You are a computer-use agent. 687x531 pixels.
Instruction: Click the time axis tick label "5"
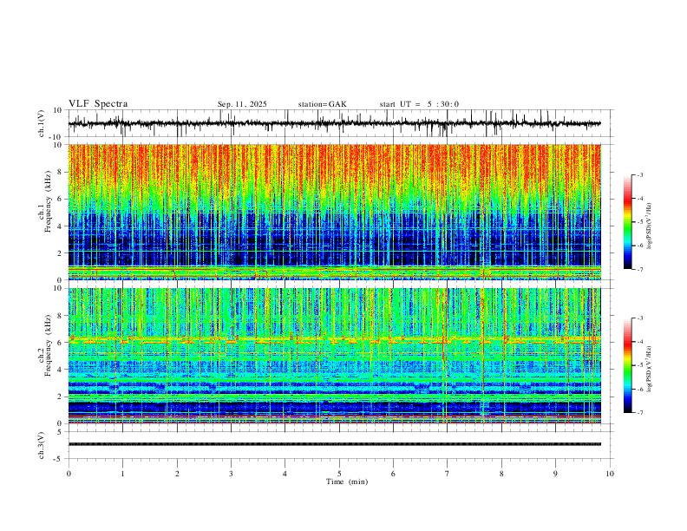coord(339,474)
